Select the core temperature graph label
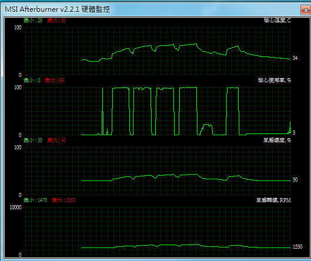Image resolution: width=311 pixels, height=261 pixels. [277, 20]
